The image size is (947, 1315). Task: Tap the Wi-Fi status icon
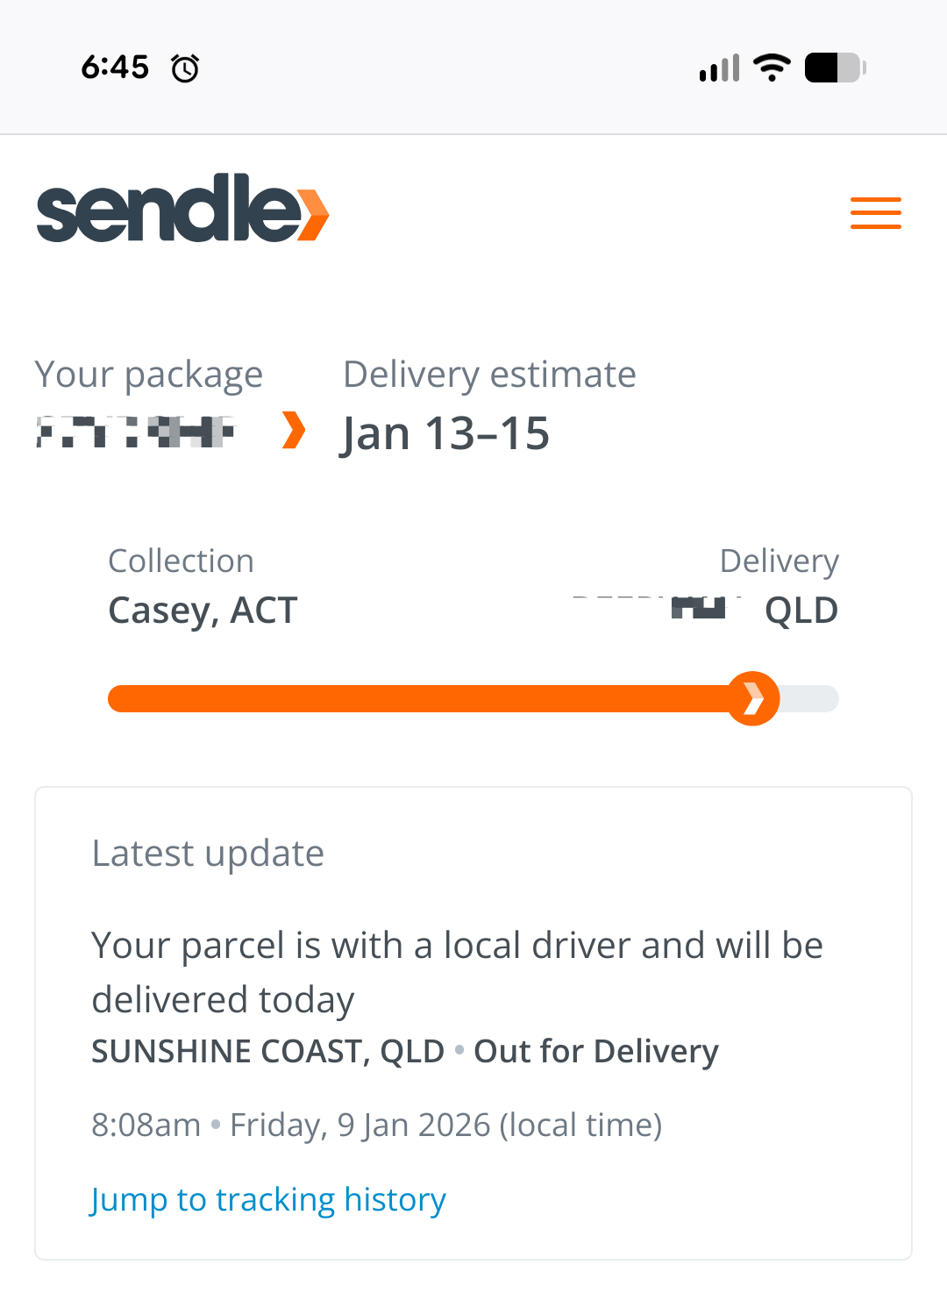(x=772, y=68)
